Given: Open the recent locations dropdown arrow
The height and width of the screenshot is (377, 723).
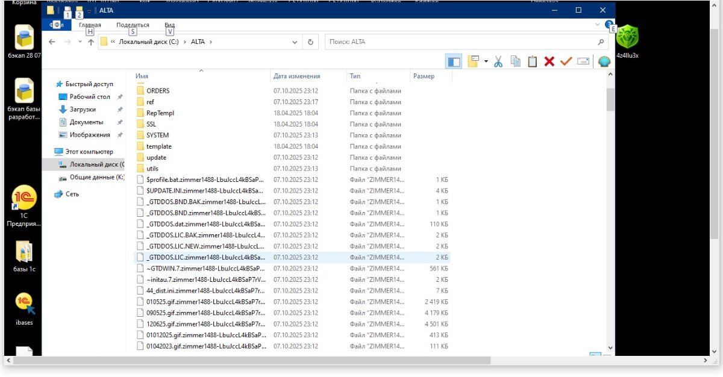Looking at the screenshot, I should click(80, 42).
